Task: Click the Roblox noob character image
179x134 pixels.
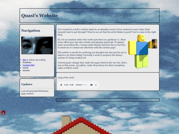Action: (143, 51)
